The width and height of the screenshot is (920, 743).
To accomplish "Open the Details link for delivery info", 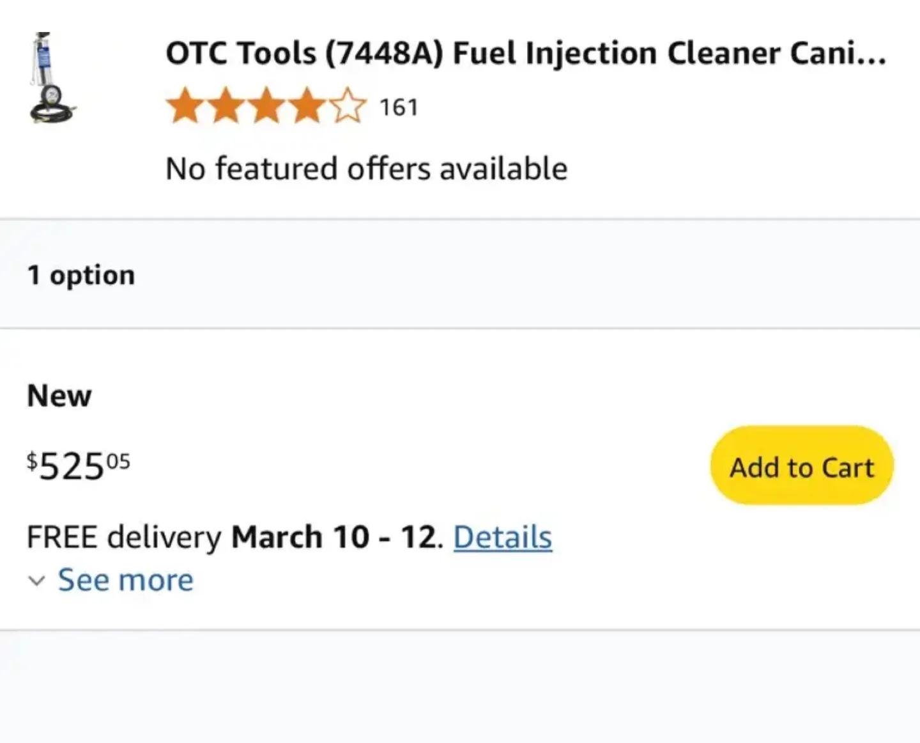I will (503, 536).
